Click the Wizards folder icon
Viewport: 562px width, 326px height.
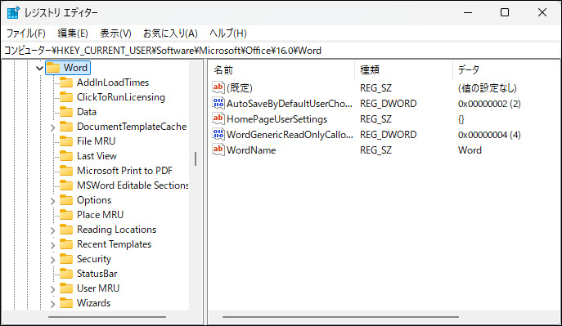point(66,303)
